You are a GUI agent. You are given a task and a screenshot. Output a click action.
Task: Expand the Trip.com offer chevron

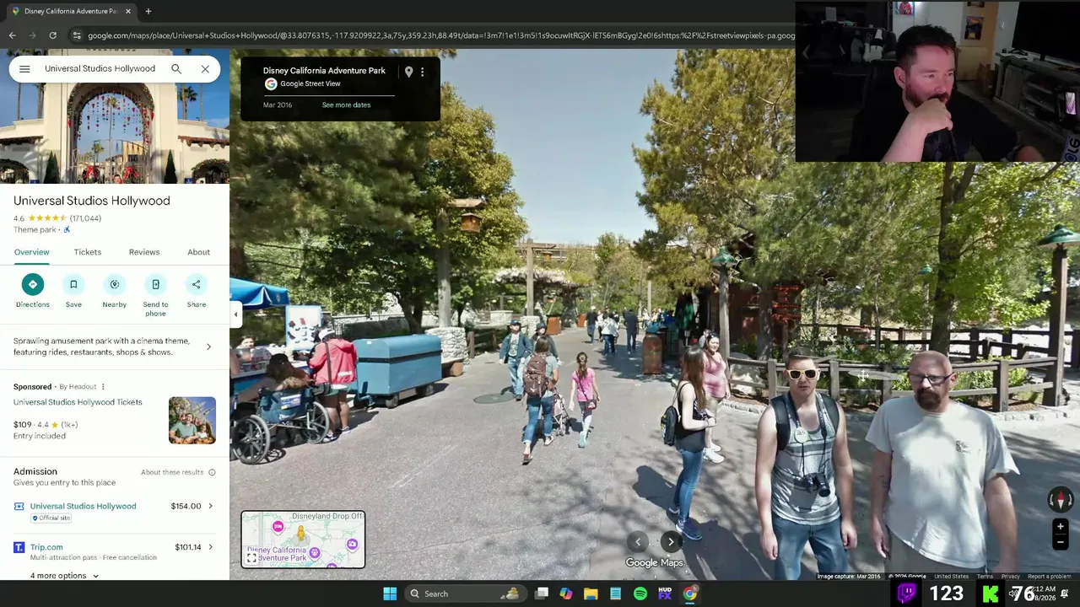[210, 547]
